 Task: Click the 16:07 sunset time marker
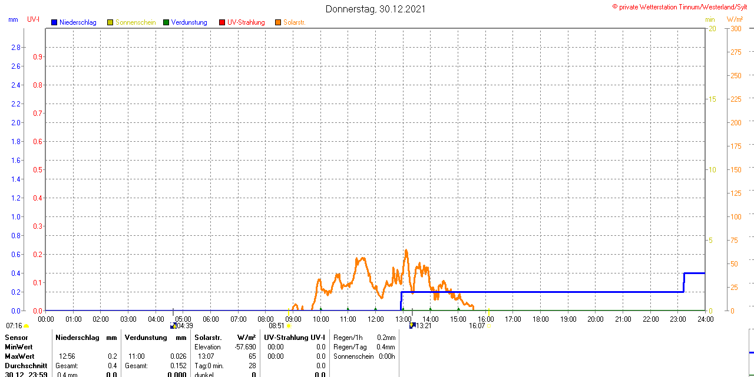point(477,325)
